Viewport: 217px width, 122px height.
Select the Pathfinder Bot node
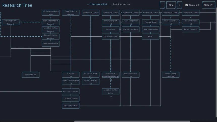(x=31, y=75)
